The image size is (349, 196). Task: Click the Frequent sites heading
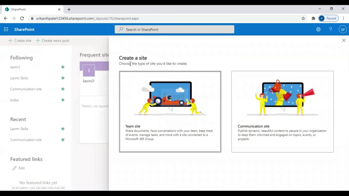pos(94,55)
